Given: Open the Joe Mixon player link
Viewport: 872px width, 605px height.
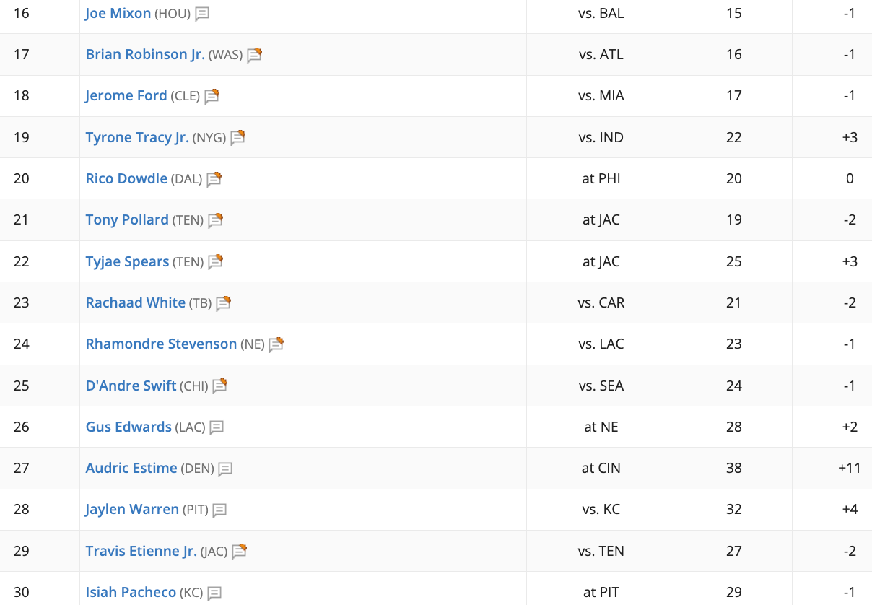Looking at the screenshot, I should (118, 13).
